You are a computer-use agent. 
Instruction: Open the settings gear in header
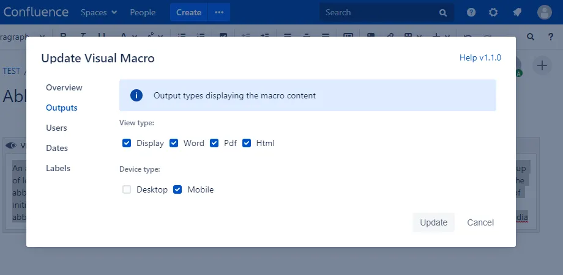pyautogui.click(x=493, y=12)
